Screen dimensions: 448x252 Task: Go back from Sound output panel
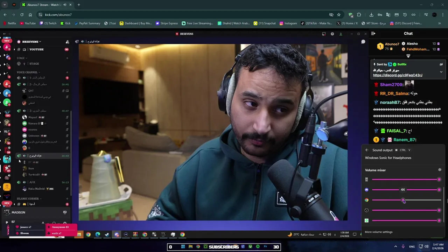(367, 150)
